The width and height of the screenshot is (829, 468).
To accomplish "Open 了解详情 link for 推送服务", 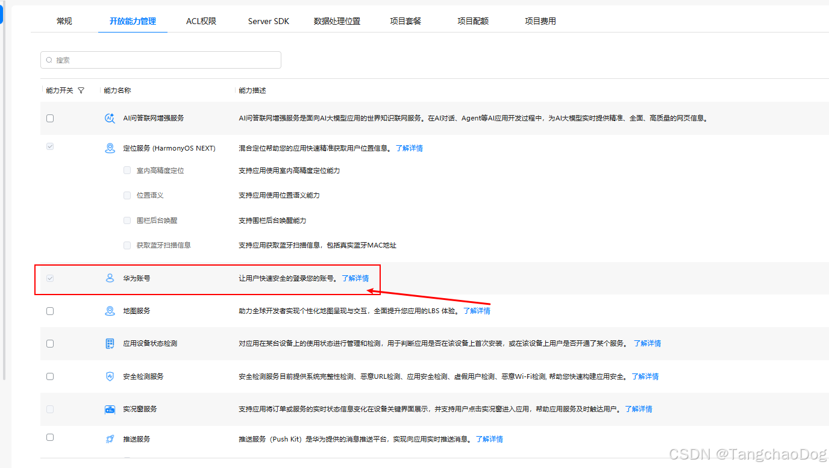I will (x=489, y=439).
